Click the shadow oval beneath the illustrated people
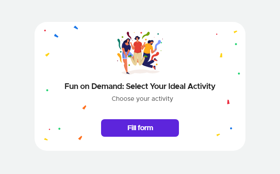The height and width of the screenshot is (174, 280). coord(140,72)
